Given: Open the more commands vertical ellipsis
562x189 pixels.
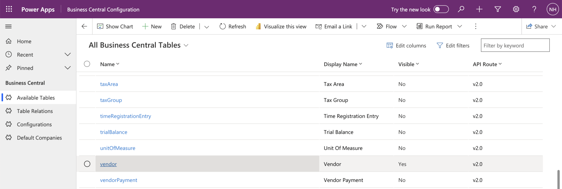Looking at the screenshot, I should tap(475, 26).
